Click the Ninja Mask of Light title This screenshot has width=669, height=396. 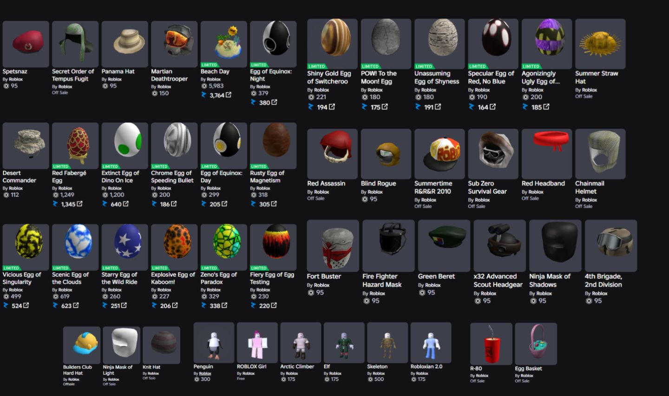click(x=118, y=370)
